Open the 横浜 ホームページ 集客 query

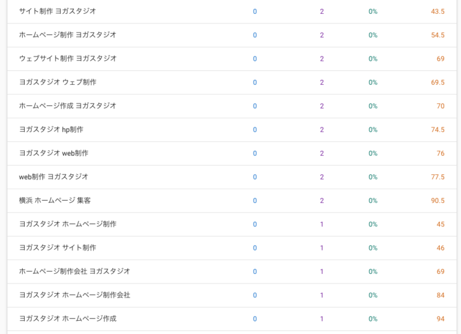(x=55, y=201)
